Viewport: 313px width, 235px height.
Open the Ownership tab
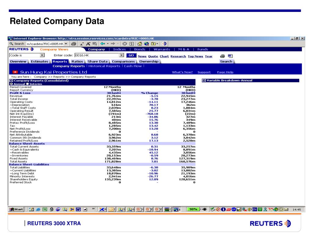coord(149,62)
